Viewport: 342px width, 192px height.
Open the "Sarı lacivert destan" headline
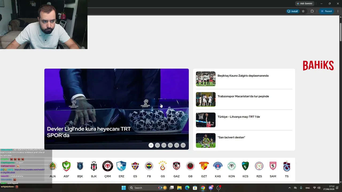coord(231,137)
